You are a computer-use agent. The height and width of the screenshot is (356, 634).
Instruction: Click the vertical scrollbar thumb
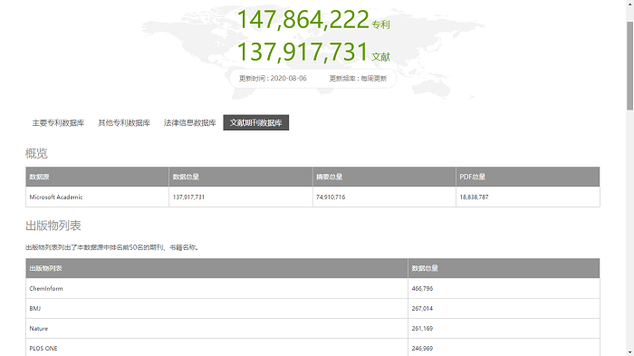tap(630, 65)
